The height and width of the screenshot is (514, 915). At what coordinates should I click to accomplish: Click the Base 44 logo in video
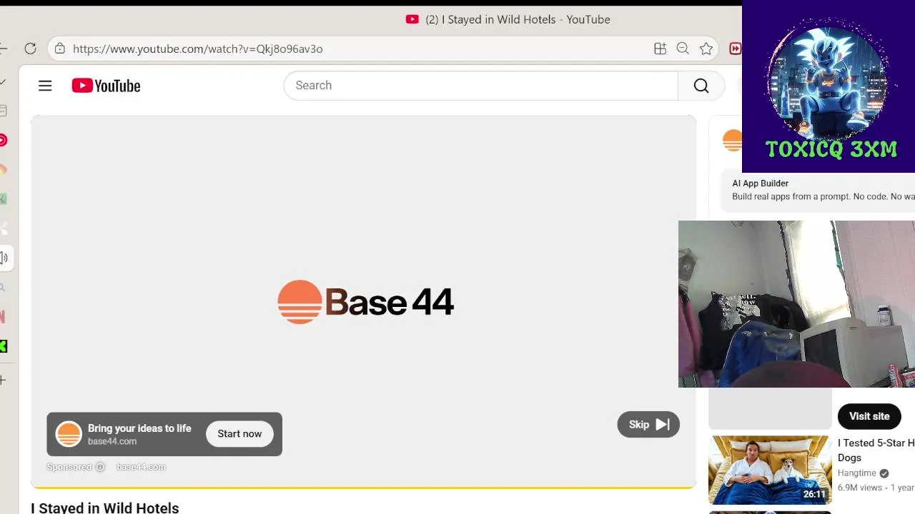[365, 302]
